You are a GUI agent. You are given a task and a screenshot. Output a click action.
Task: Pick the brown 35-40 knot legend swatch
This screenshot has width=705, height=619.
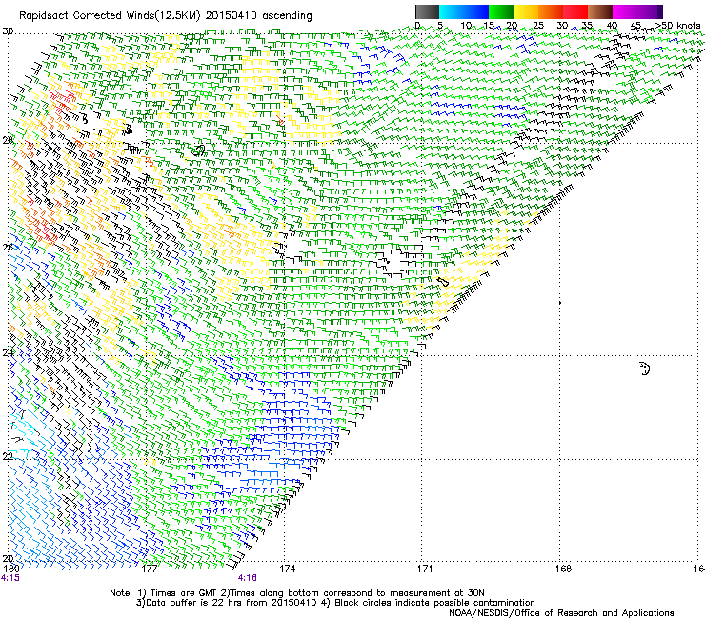click(x=600, y=11)
